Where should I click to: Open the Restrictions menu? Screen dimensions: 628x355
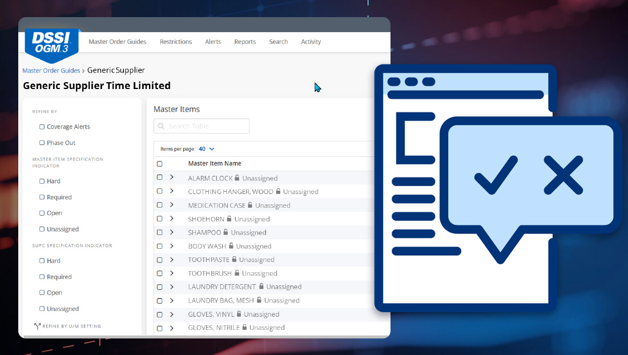point(176,42)
